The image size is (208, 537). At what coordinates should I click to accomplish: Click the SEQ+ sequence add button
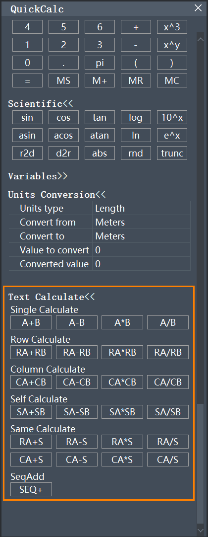(31, 489)
